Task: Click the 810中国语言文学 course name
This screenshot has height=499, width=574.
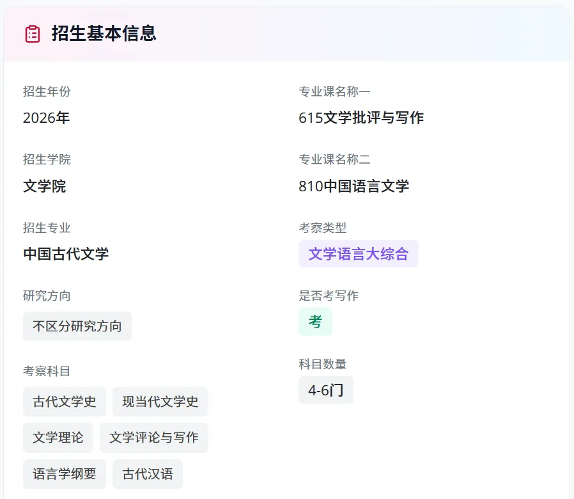Action: click(x=353, y=186)
